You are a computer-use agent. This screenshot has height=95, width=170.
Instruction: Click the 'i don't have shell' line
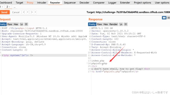121,69
